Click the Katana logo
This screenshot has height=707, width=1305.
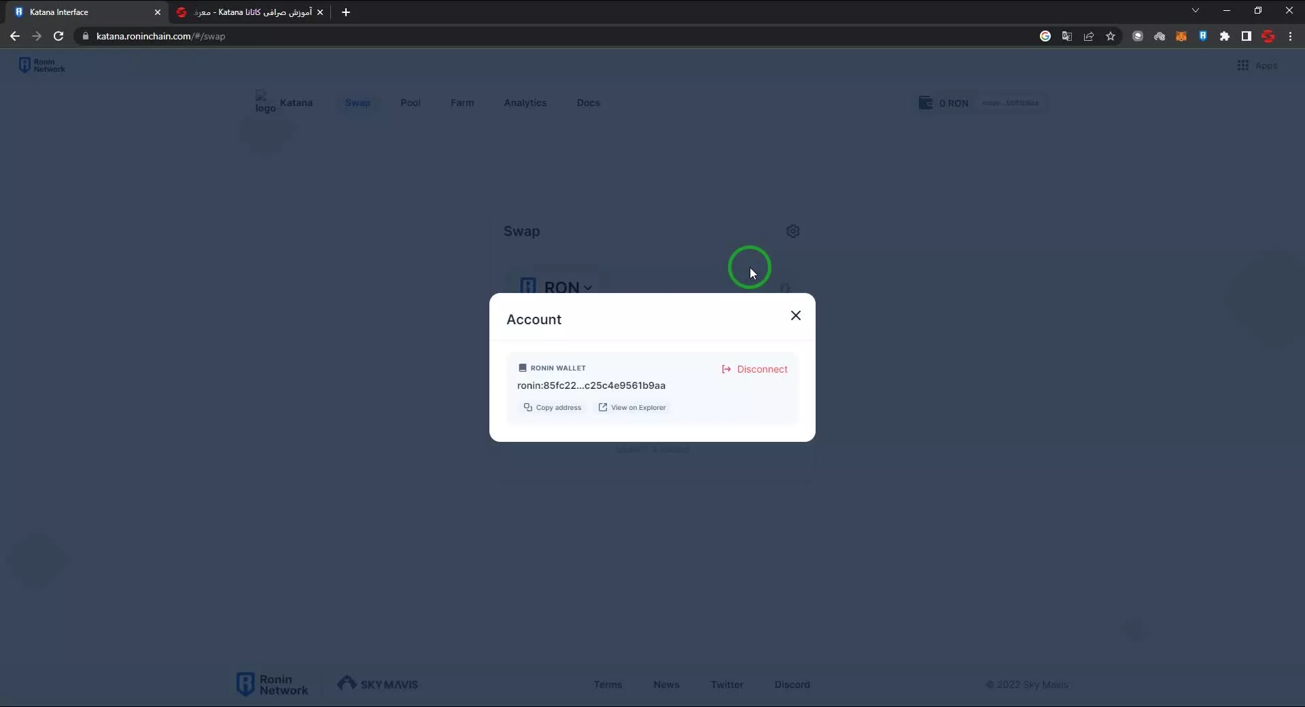tap(284, 103)
